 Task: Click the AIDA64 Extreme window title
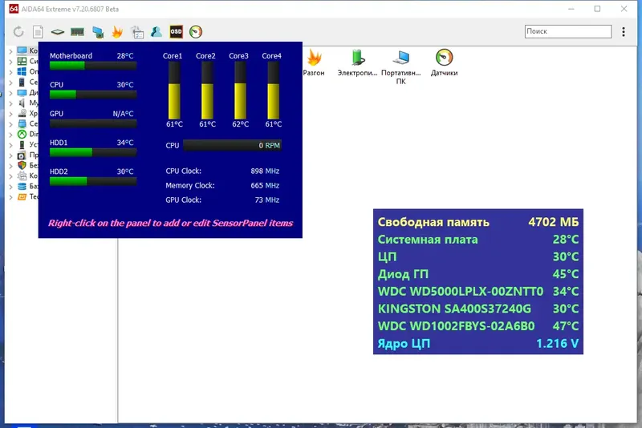pyautogui.click(x=70, y=9)
